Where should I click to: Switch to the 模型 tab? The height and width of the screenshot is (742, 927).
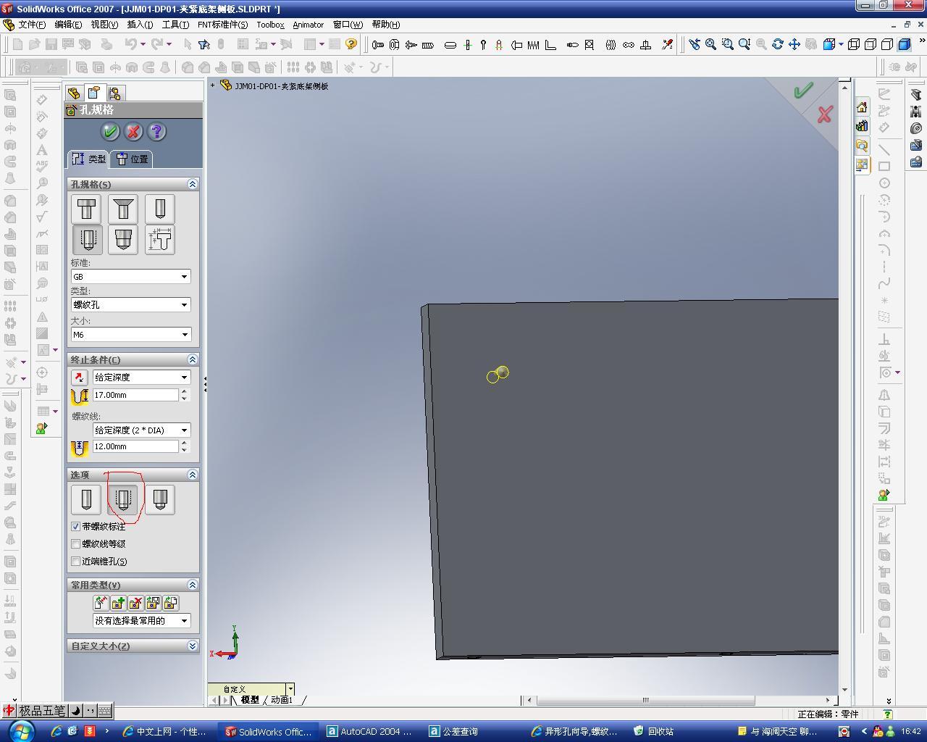pyautogui.click(x=250, y=700)
